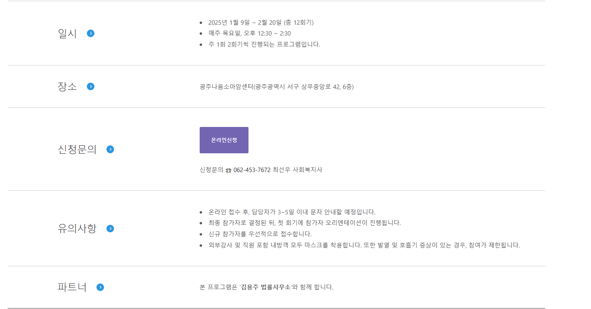This screenshot has width=591, height=309.
Task: Click the blue arrow icon beside 일시
Action: [90, 33]
